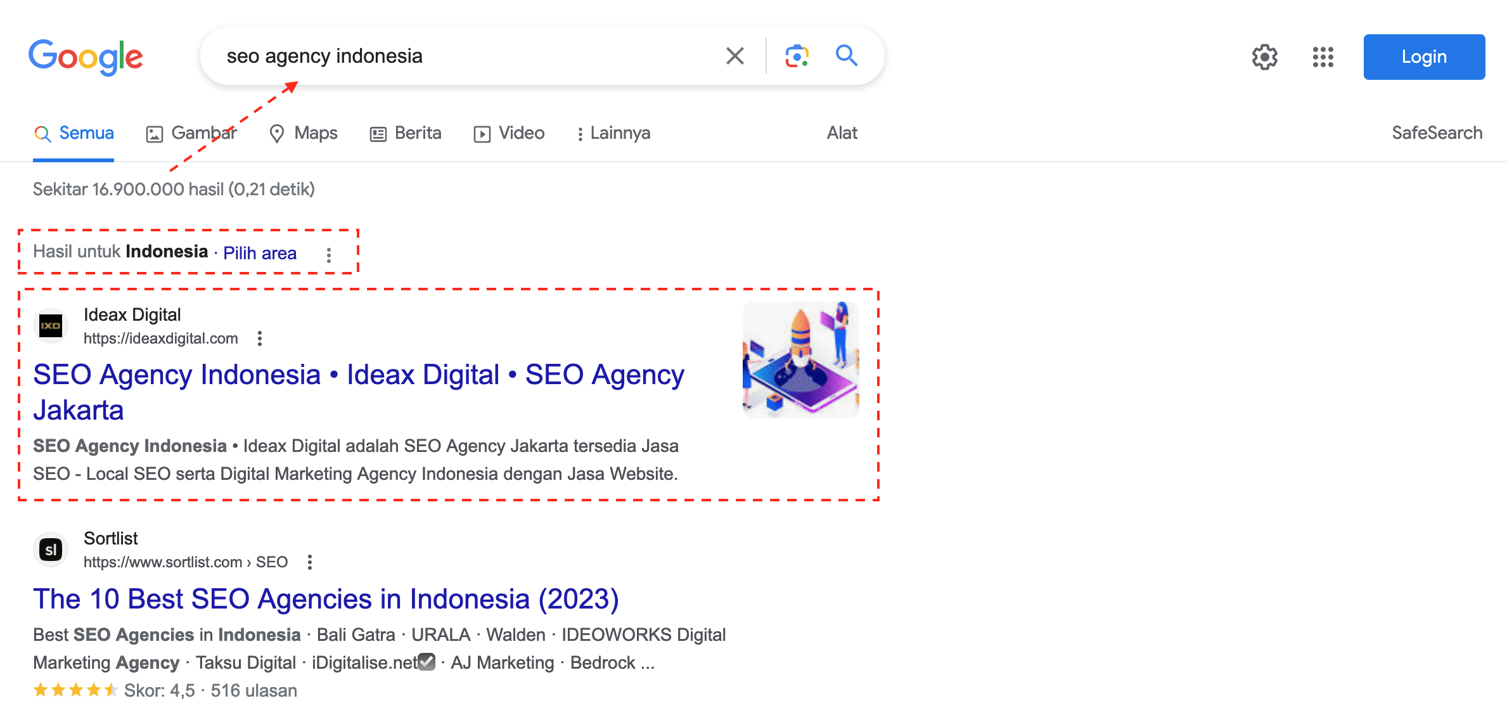Screen dimensions: 1507x715
Task: Open Google Lens image search
Action: point(797,56)
